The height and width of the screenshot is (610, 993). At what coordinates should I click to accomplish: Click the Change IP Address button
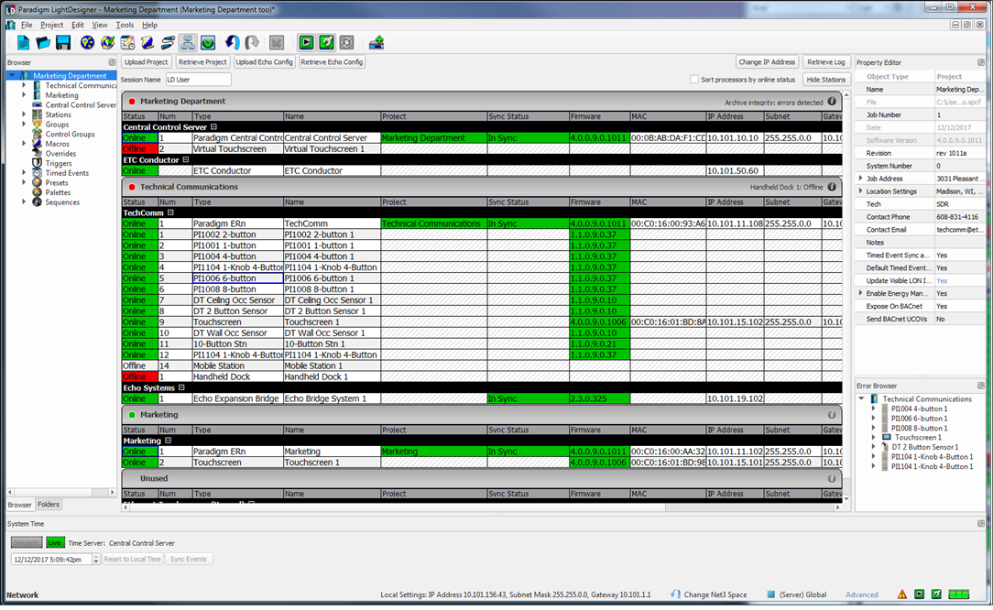(767, 62)
